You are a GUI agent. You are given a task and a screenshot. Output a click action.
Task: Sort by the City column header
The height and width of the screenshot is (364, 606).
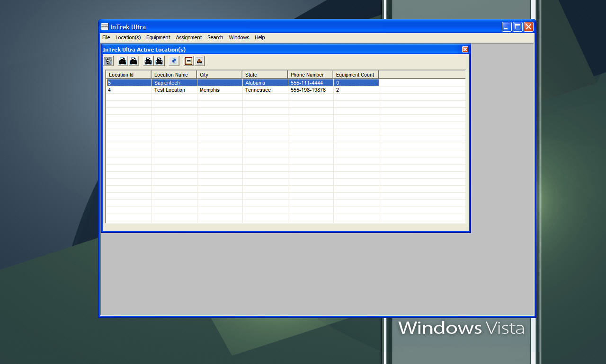[220, 75]
